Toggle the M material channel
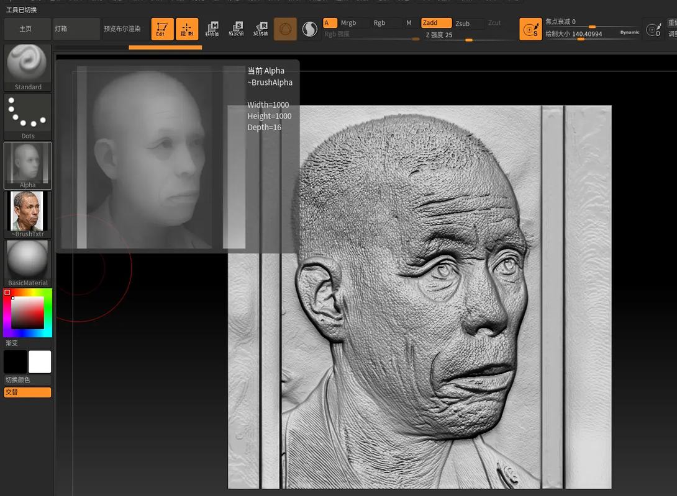The height and width of the screenshot is (496, 677). [x=409, y=23]
